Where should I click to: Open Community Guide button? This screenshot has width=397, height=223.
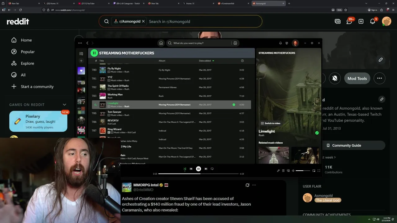344,145
